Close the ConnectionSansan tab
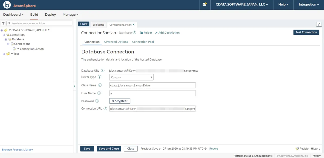This screenshot has width=324, height=158. coord(134,24)
